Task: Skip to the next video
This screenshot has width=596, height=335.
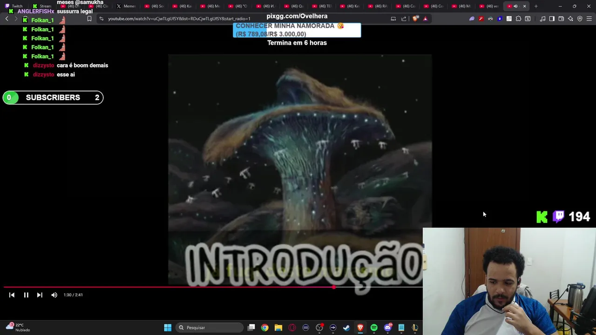Action: (x=40, y=295)
